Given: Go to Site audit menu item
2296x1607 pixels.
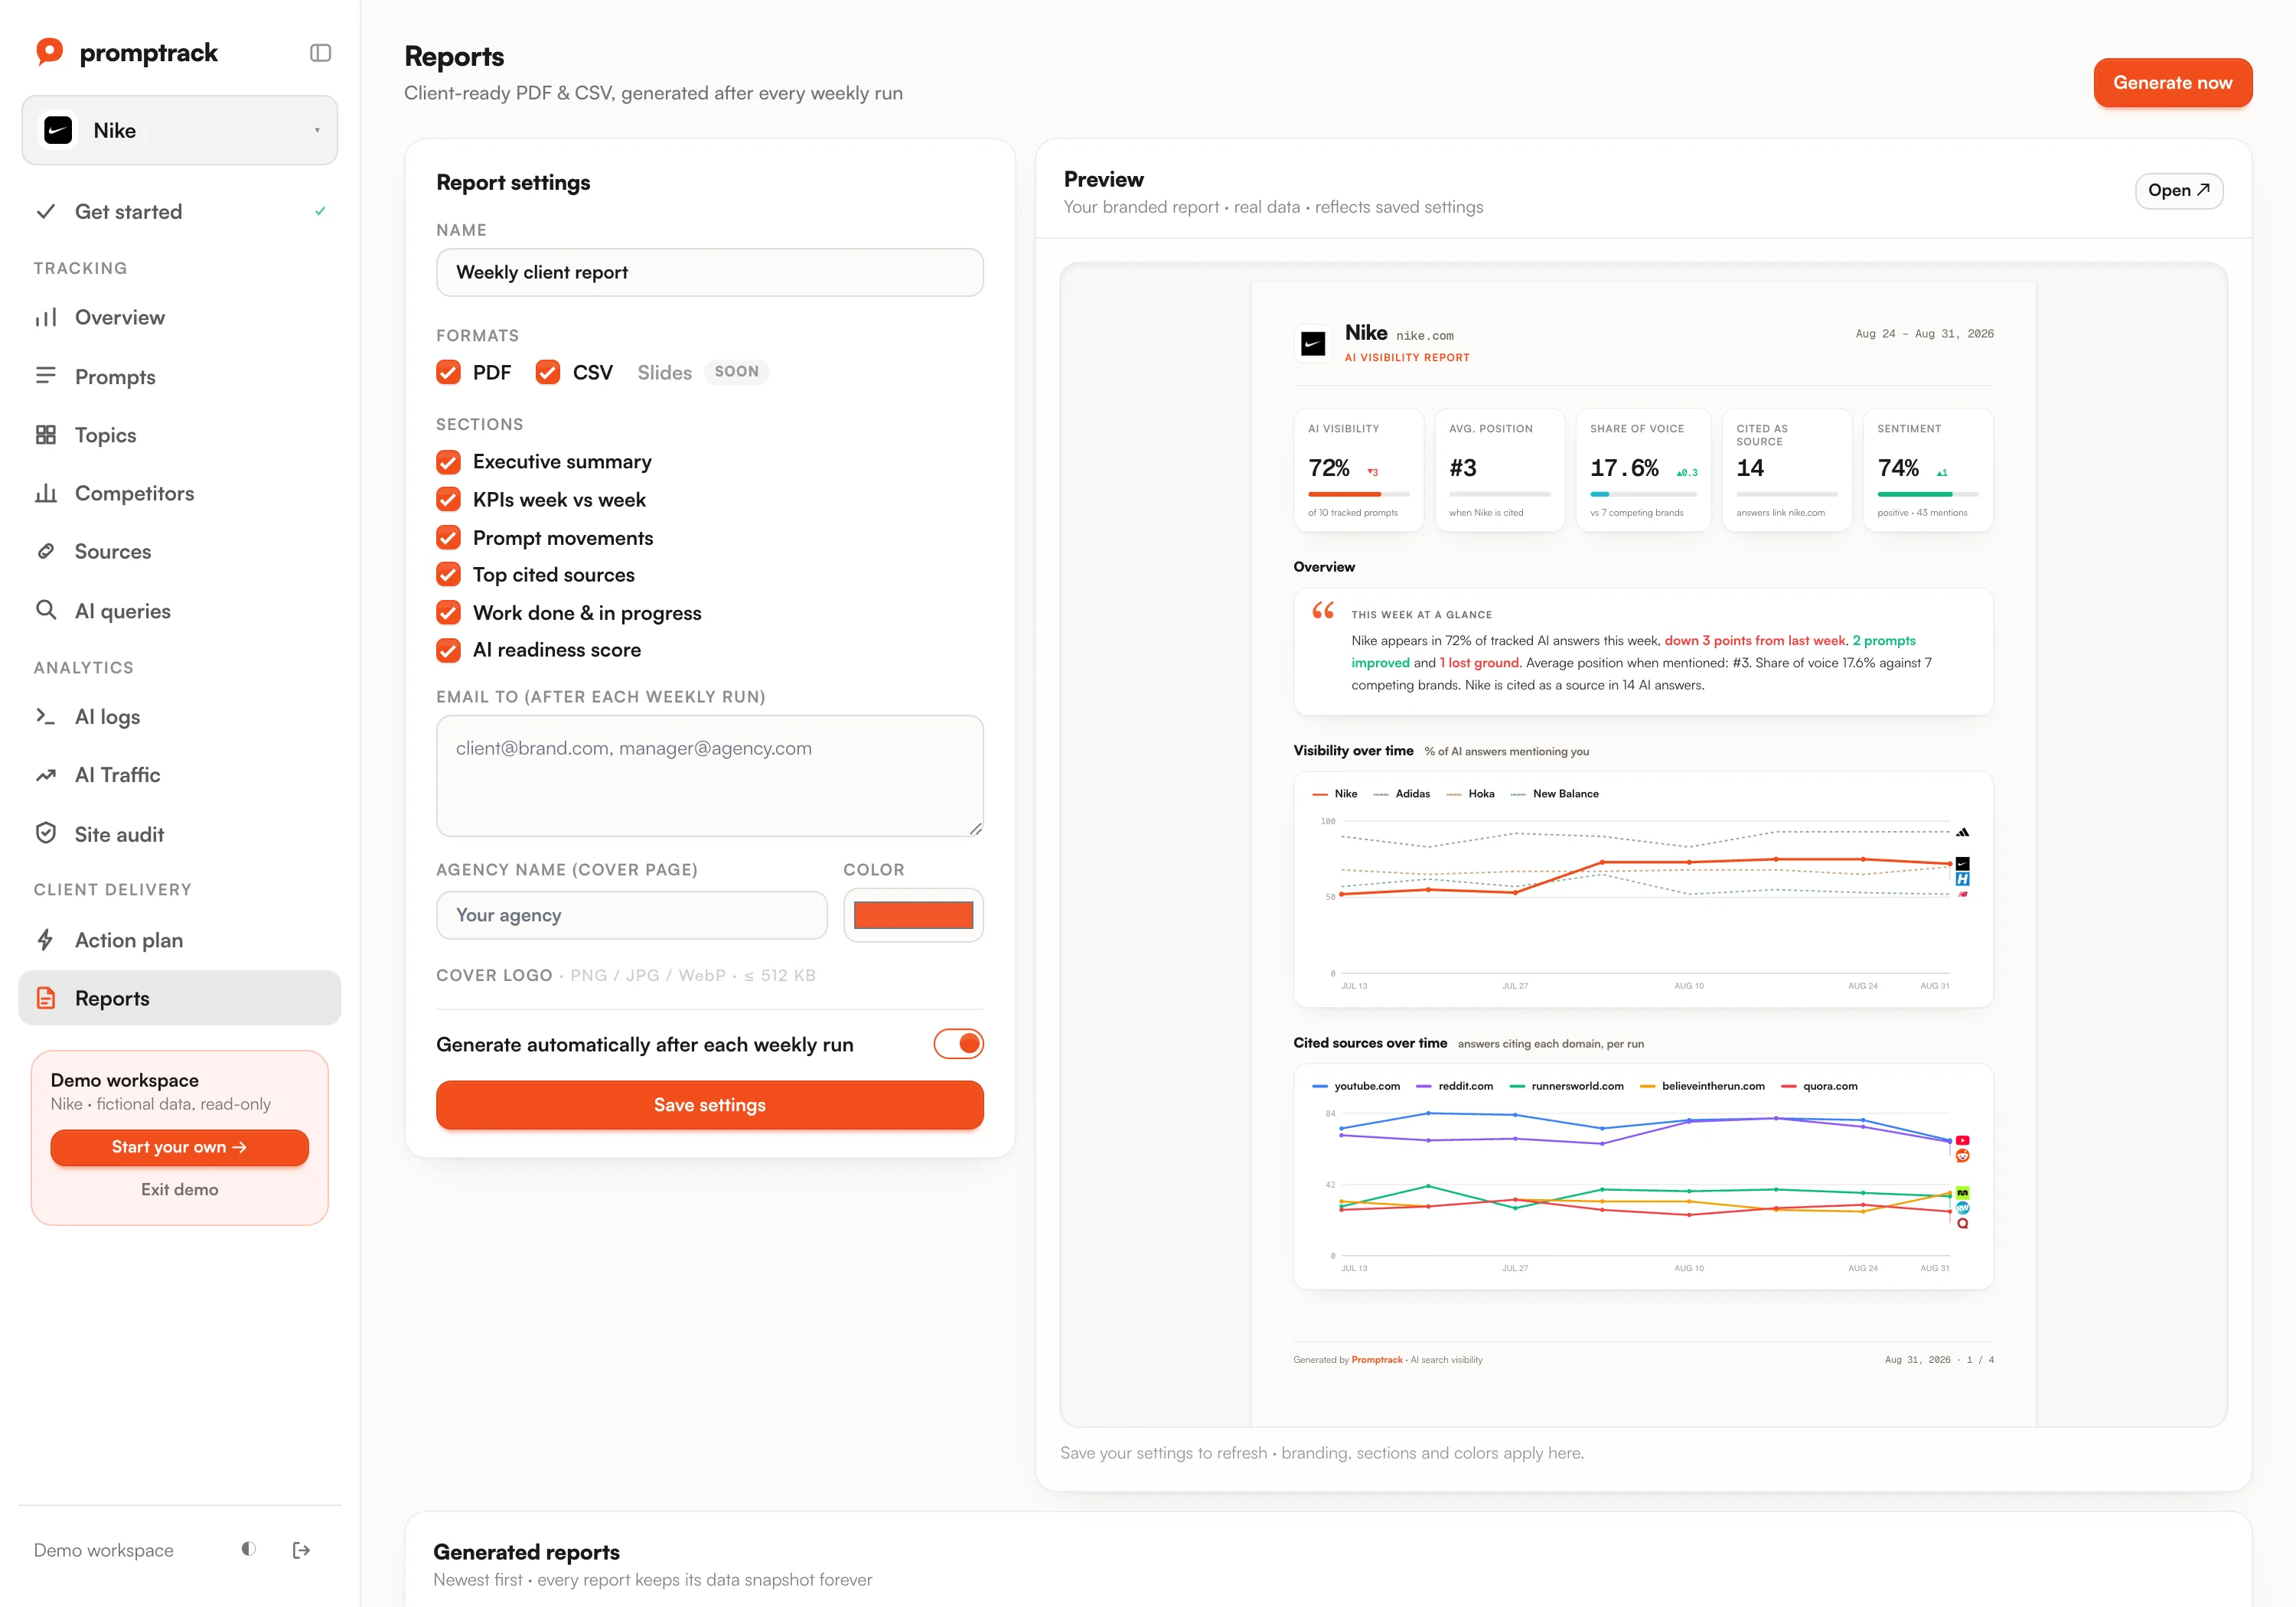Looking at the screenshot, I should click(180, 833).
